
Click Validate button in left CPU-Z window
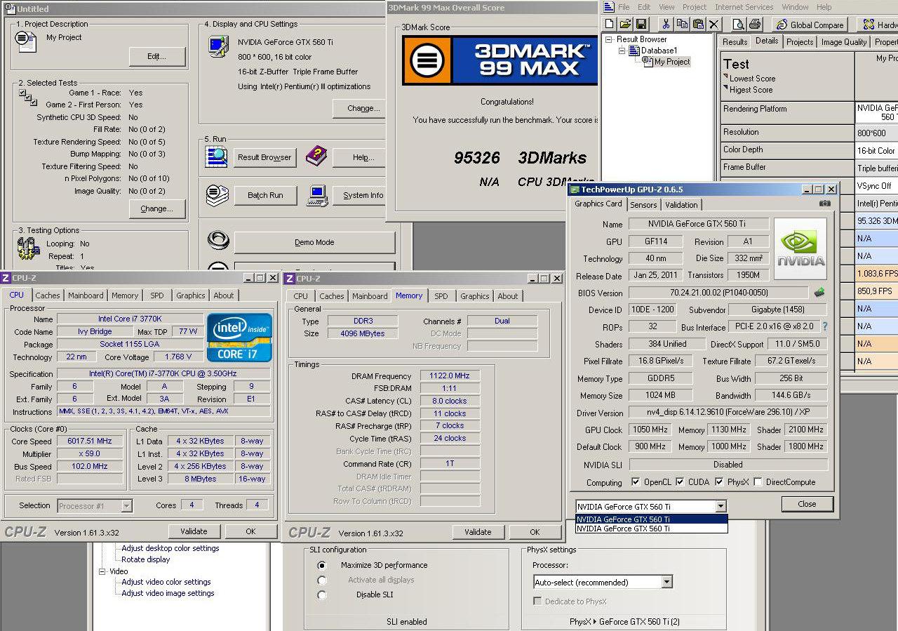[194, 531]
